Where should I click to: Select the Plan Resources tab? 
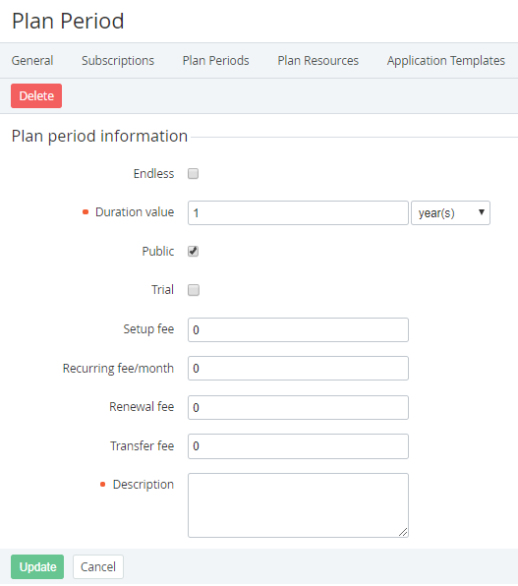click(318, 61)
